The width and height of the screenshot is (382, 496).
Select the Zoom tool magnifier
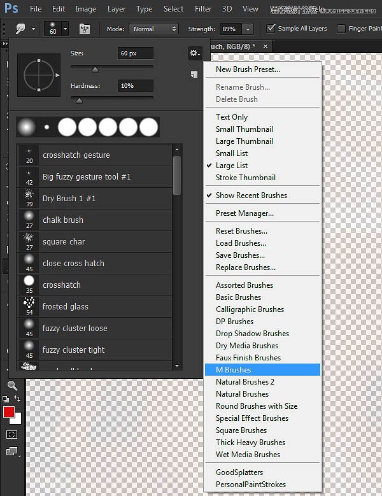(x=12, y=385)
